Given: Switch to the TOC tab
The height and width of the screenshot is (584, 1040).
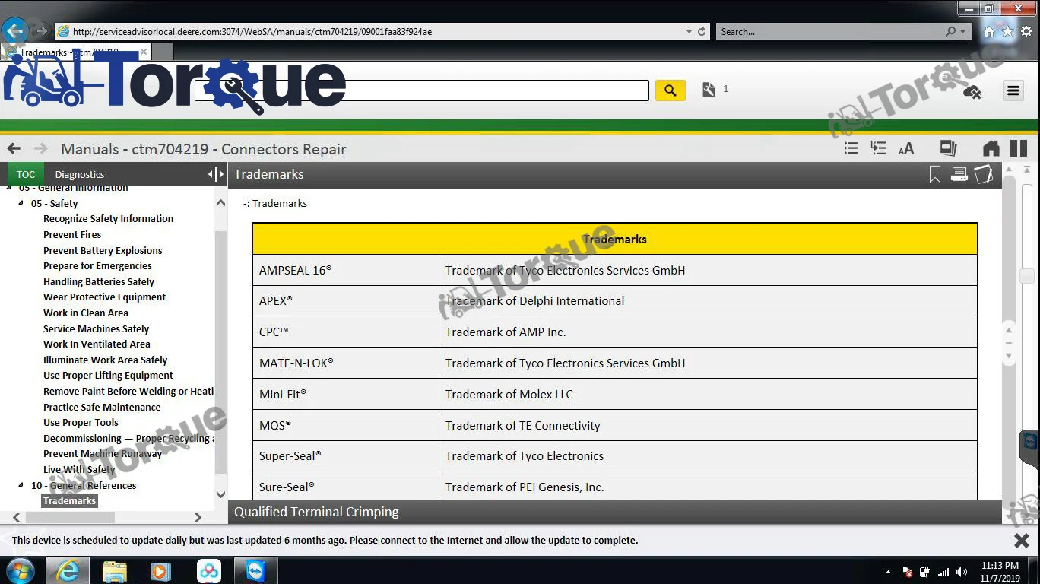Looking at the screenshot, I should pyautogui.click(x=26, y=174).
